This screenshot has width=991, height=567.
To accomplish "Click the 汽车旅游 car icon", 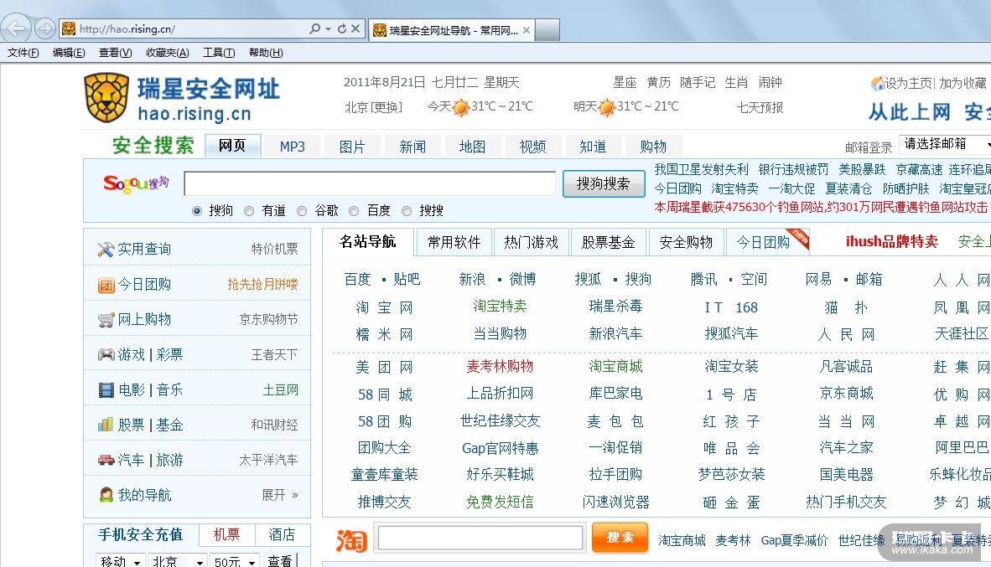I will tap(106, 460).
